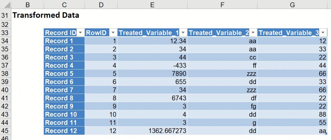Image resolution: width=331 pixels, height=140 pixels.
Task: Select the cell with value 88
Action: (292, 114)
